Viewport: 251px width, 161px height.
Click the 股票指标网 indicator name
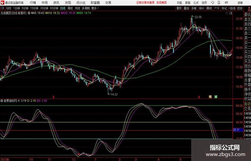pyautogui.click(x=10, y=101)
